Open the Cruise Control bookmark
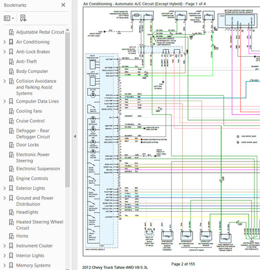260x270 pixels. pos(30,121)
